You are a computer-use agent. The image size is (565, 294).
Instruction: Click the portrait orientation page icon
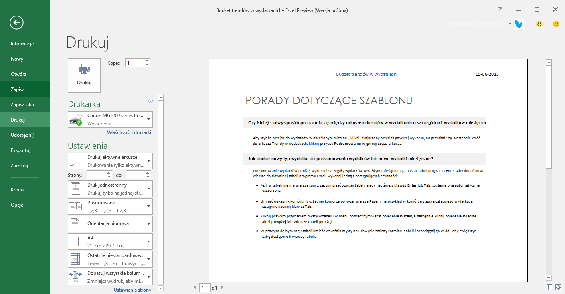click(x=75, y=224)
